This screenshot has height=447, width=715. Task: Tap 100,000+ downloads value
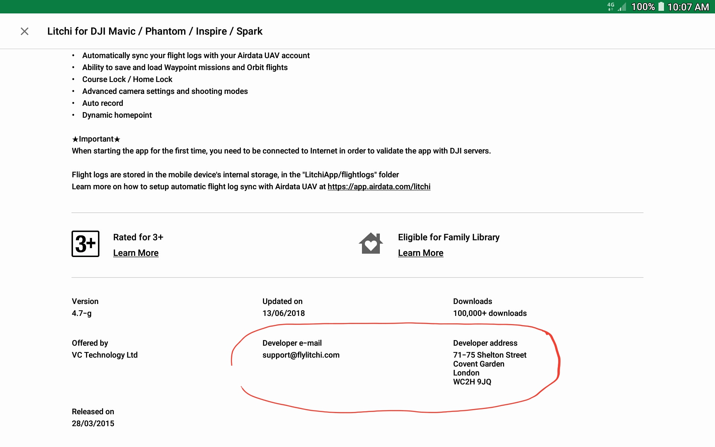490,313
